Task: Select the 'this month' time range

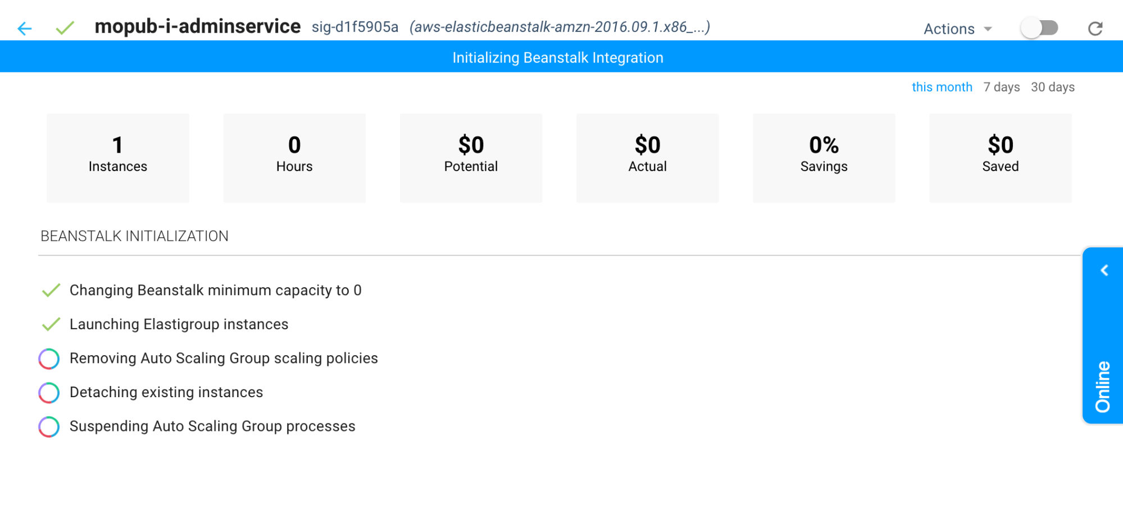Action: point(942,87)
